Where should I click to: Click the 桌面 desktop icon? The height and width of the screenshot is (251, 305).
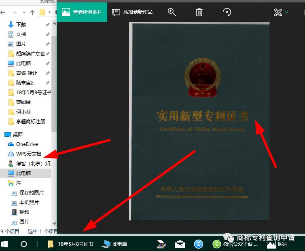pyautogui.click(x=8, y=135)
